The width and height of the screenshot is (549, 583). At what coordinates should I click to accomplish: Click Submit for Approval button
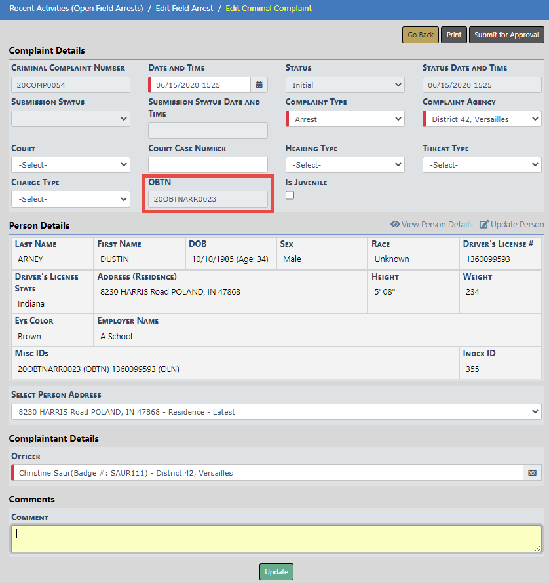coord(506,35)
